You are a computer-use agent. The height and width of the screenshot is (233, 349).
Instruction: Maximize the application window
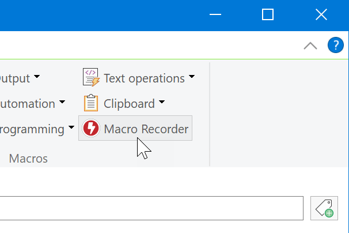coord(268,14)
